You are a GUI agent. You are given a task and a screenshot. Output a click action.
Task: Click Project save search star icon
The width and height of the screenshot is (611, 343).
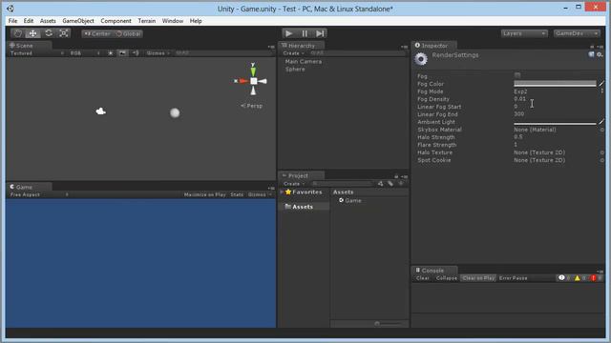pyautogui.click(x=401, y=184)
